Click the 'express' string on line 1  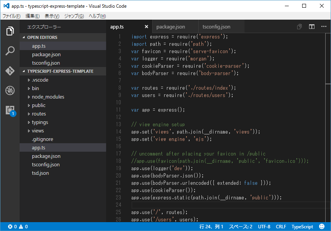pyautogui.click(x=210, y=37)
